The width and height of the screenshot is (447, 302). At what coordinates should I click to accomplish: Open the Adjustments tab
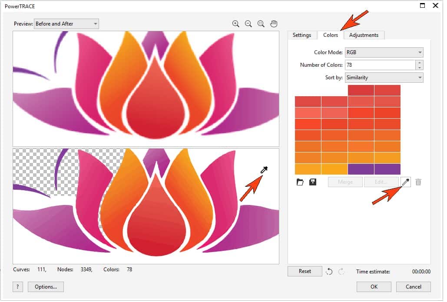[364, 35]
